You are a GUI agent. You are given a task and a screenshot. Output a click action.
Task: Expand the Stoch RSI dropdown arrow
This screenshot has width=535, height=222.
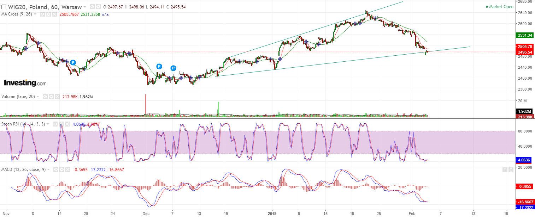pos(48,124)
